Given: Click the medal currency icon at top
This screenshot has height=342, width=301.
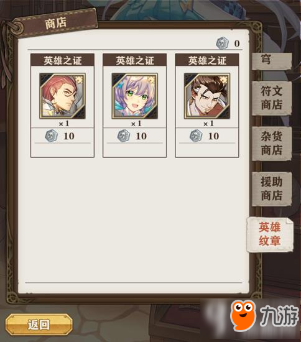Looking at the screenshot, I should (x=223, y=43).
